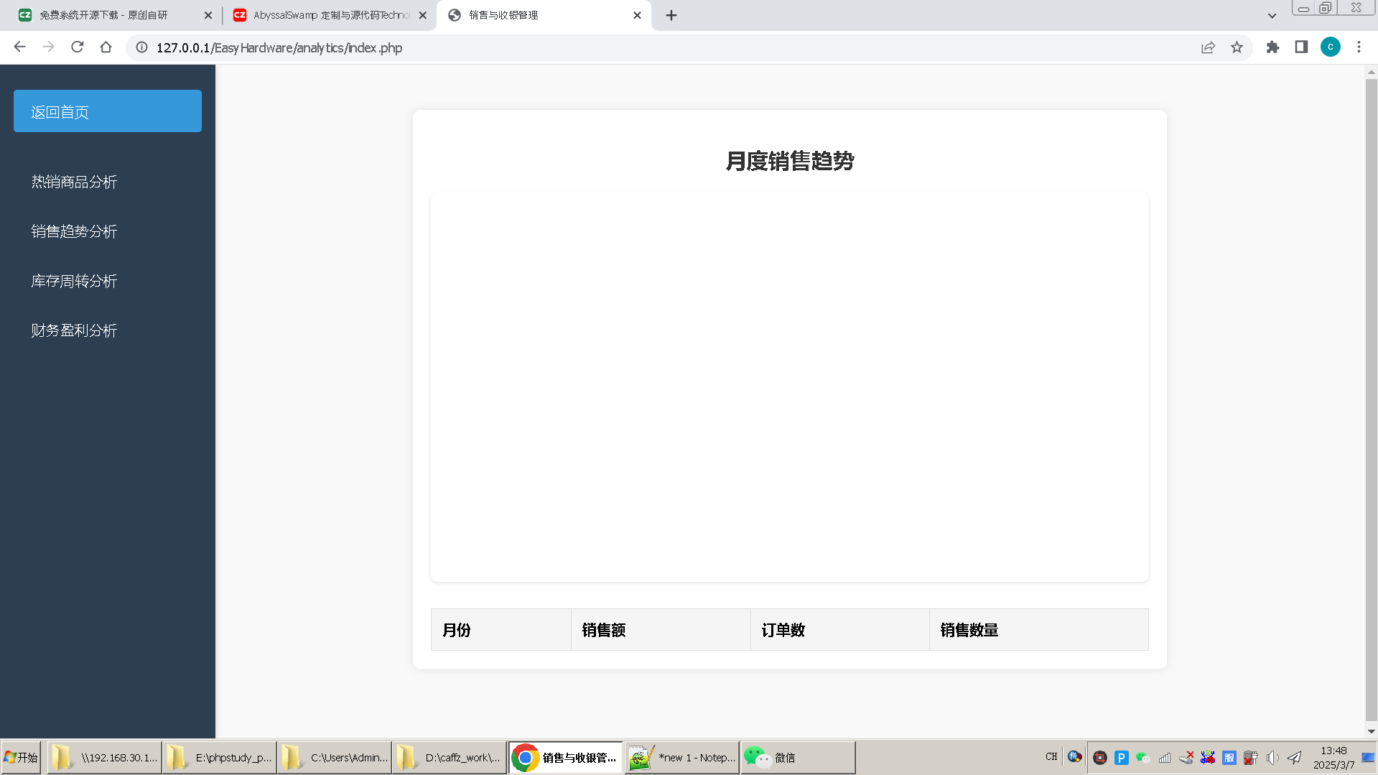Screen dimensions: 1378x775
Task: Click the scrollbar down arrow
Action: [1371, 731]
